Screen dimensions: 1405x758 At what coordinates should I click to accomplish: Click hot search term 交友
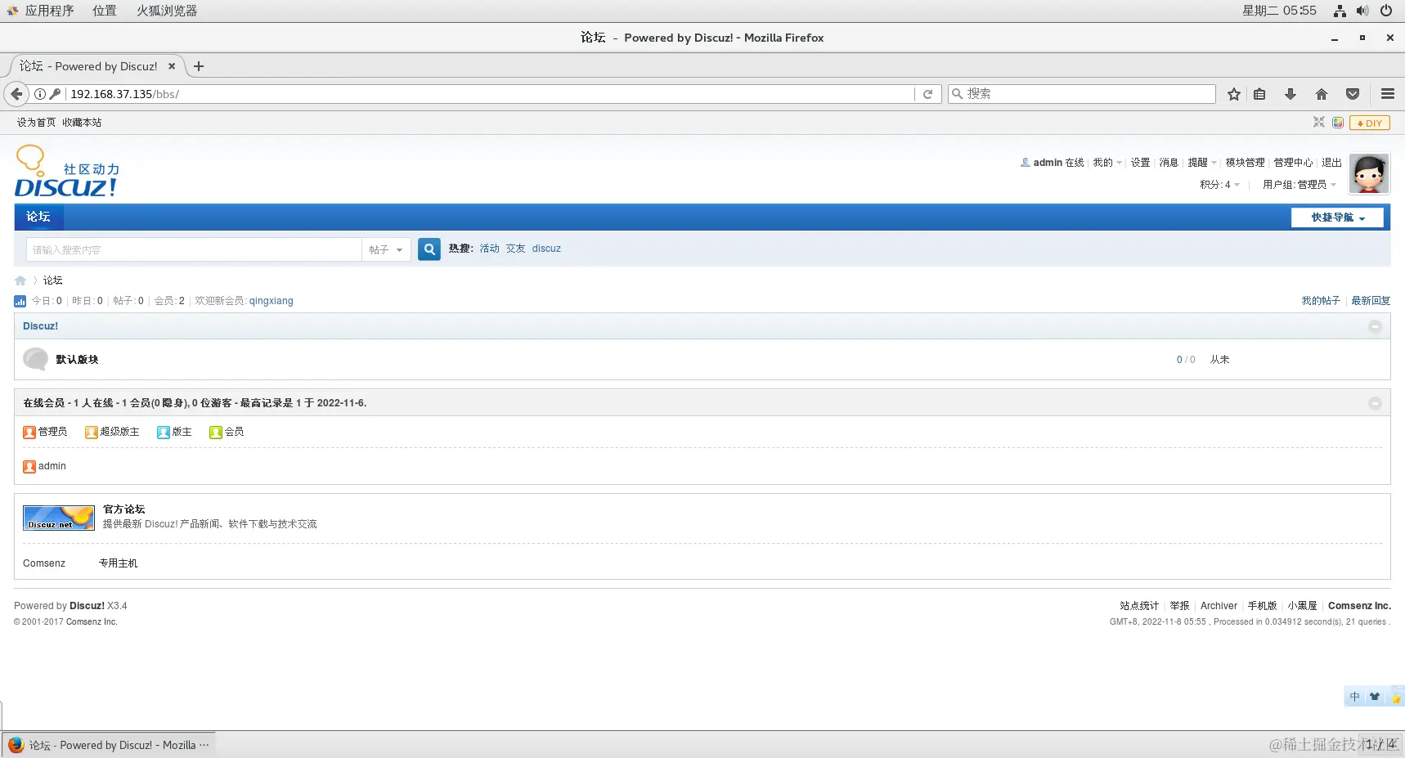515,249
